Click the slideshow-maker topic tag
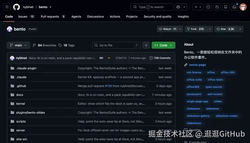Screen dimensions: 250x143 (x=227, y=116)
